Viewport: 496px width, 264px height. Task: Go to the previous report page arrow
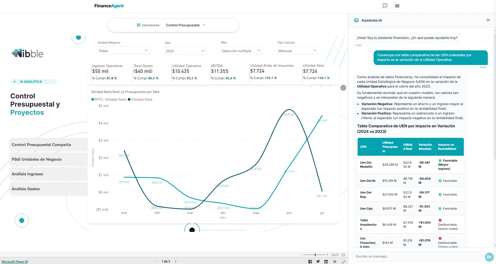pyautogui.click(x=157, y=262)
